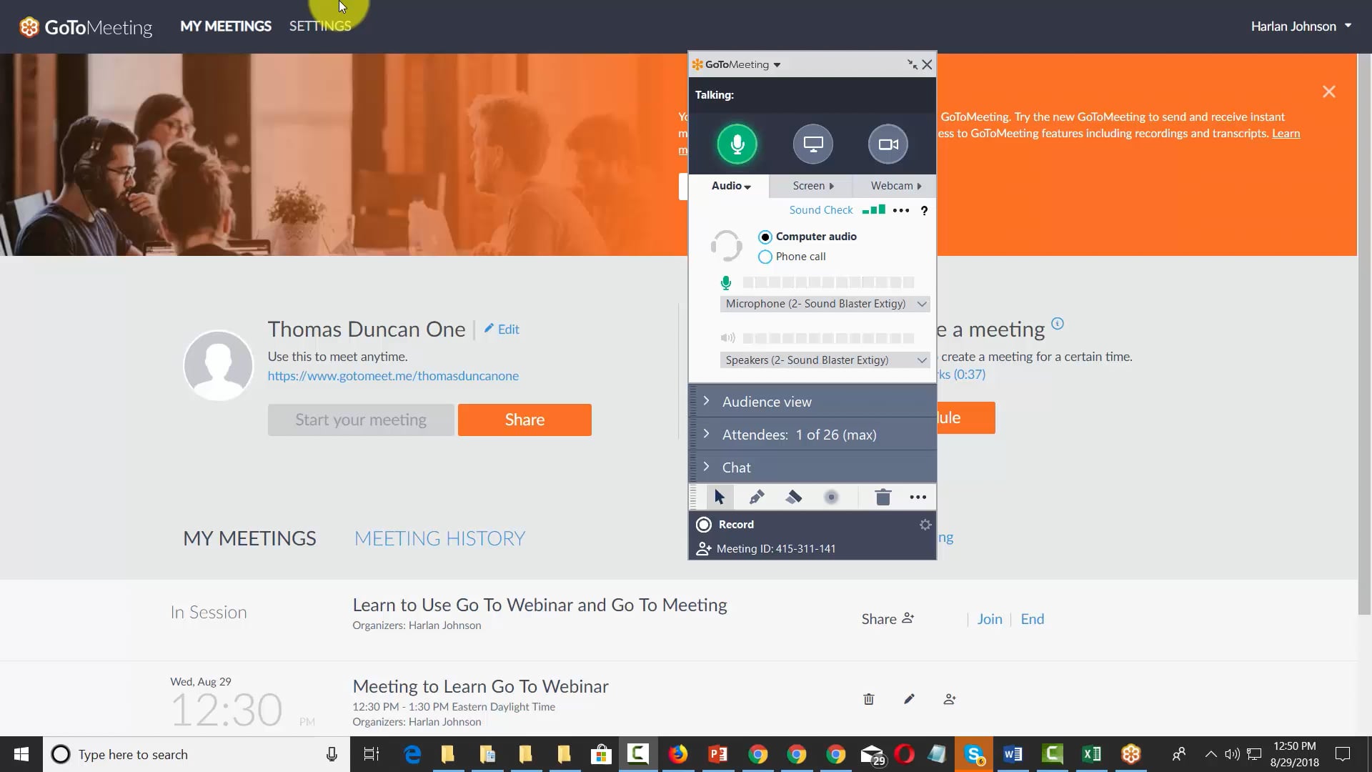Viewport: 1372px width, 772px height.
Task: Select the Phone call radio button
Action: pyautogui.click(x=765, y=257)
